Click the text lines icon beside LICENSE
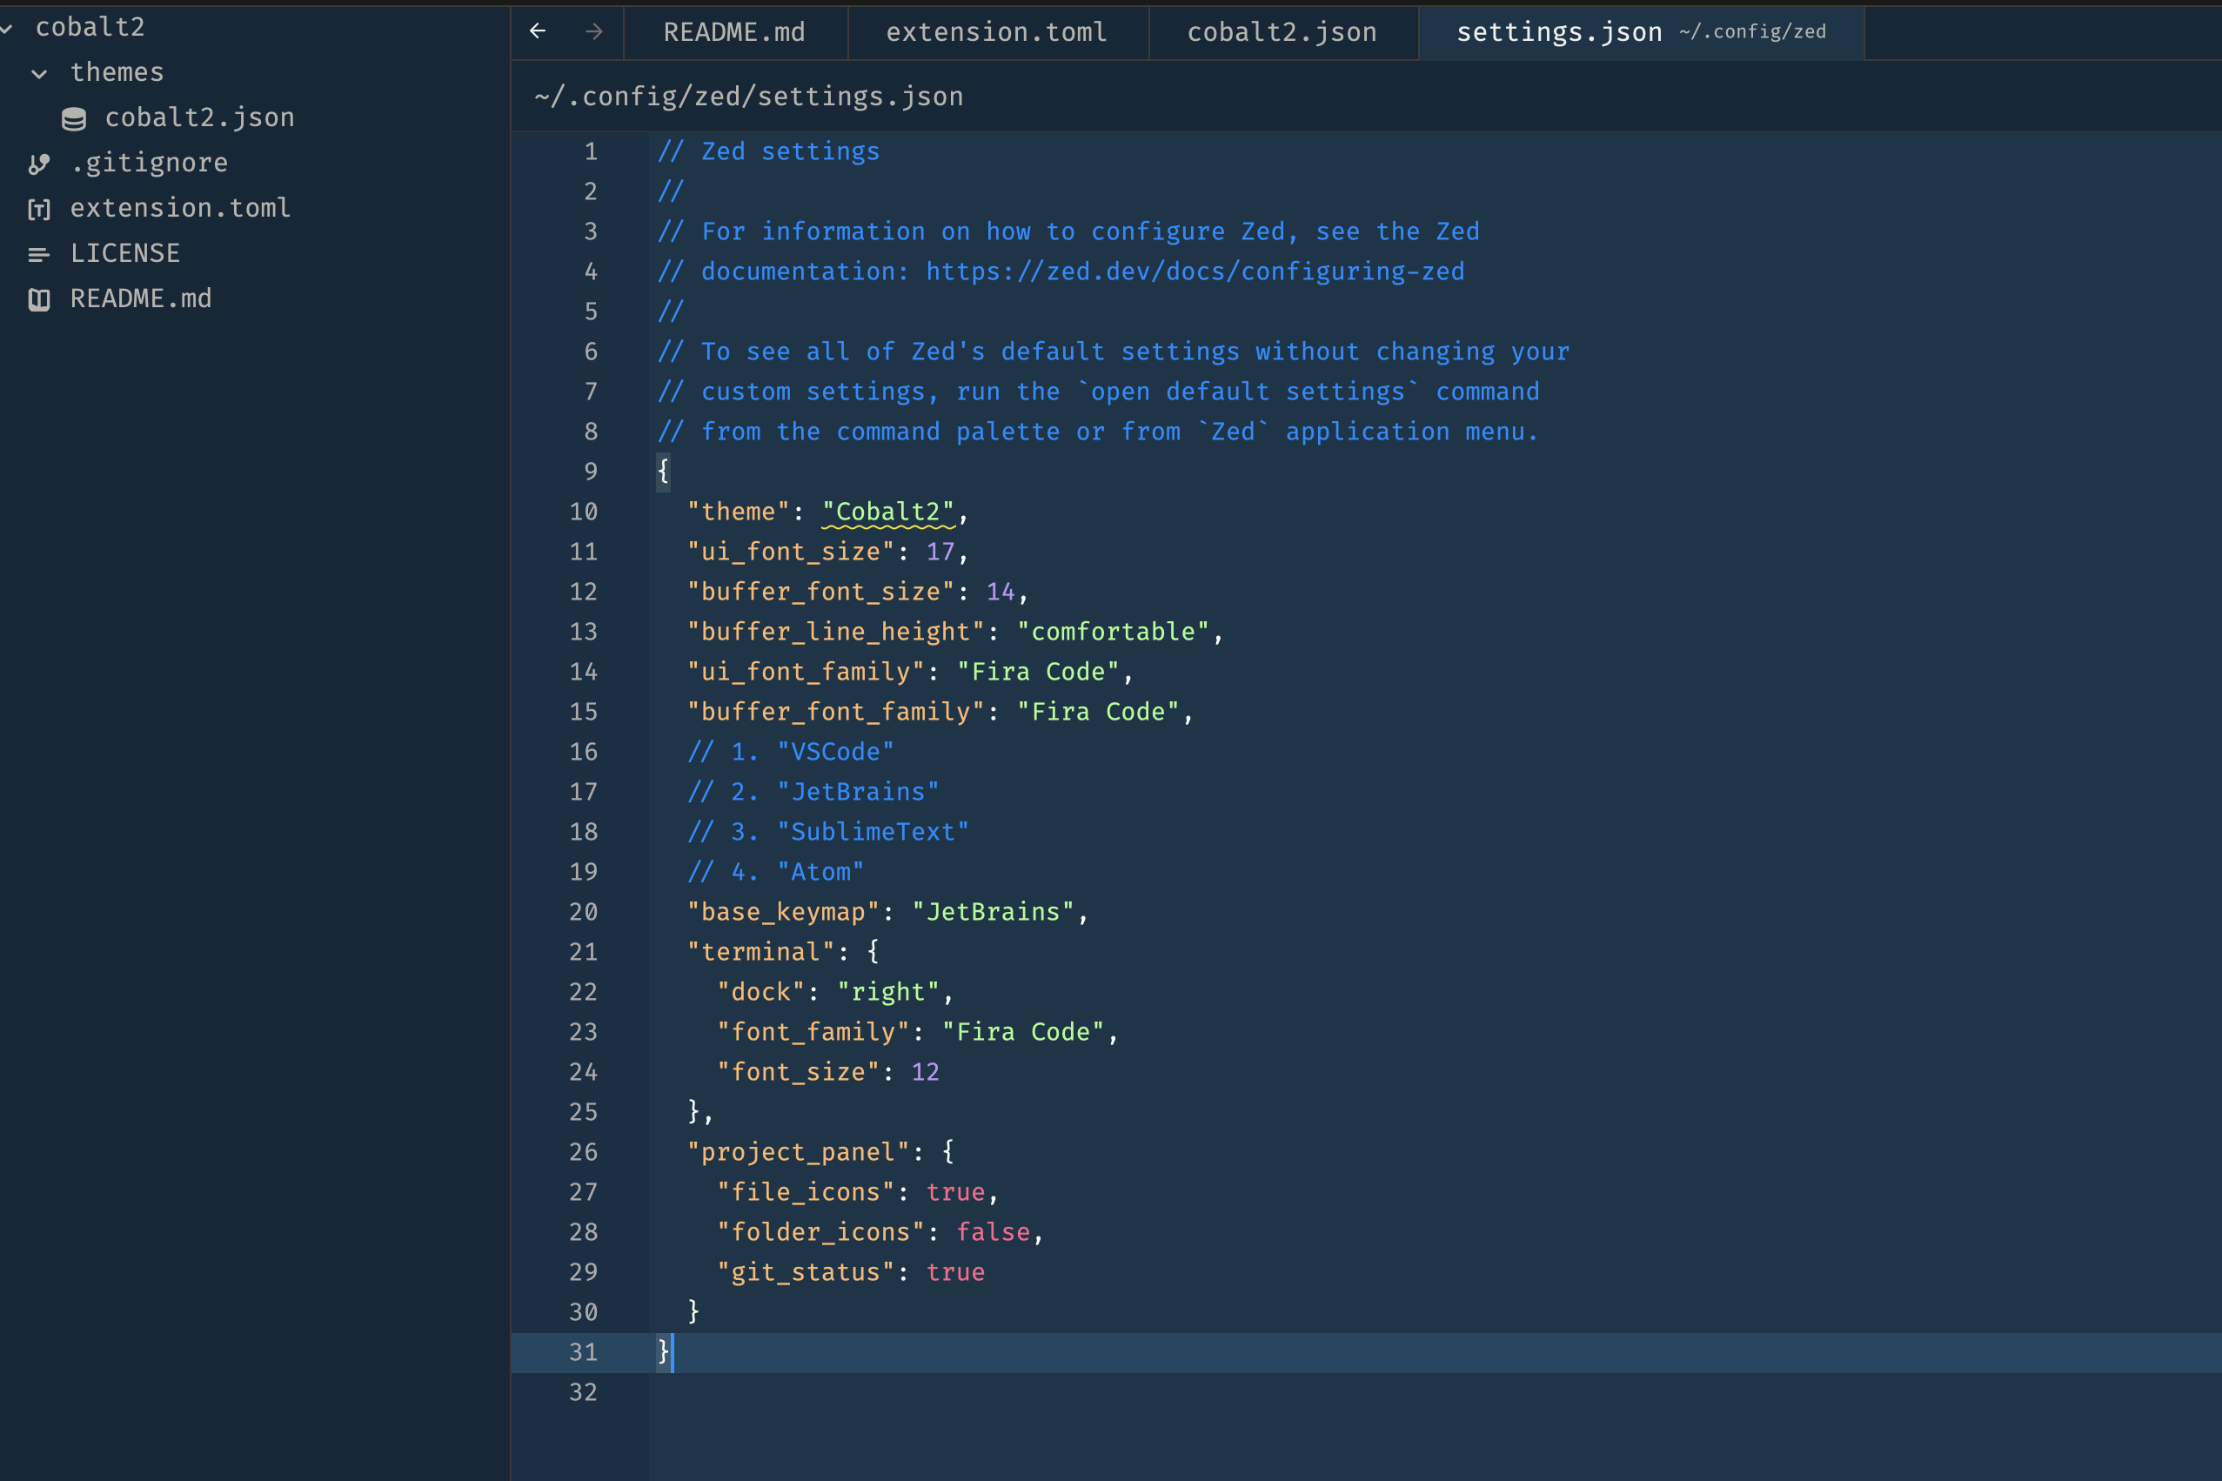This screenshot has width=2222, height=1481. (39, 254)
